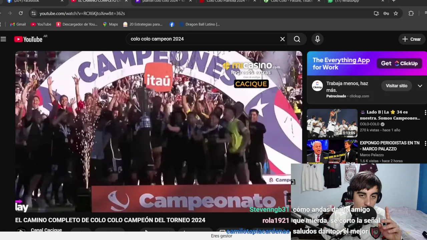Viewport: 427px width, 240px height.
Task: Open the Marco Palazzo channel name
Action: coord(372,155)
